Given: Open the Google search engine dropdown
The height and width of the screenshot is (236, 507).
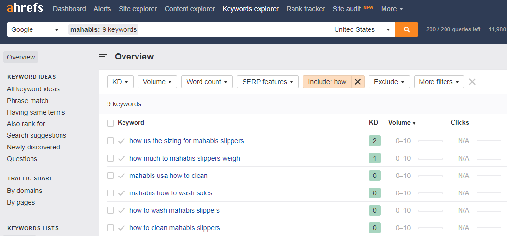Looking at the screenshot, I should [x=35, y=29].
